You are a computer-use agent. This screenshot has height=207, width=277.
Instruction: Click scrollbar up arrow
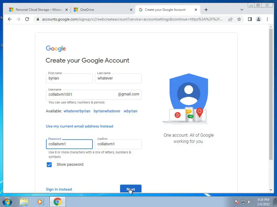coord(271,27)
